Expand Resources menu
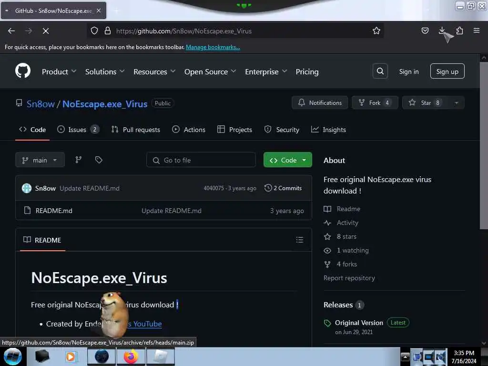 pos(154,71)
